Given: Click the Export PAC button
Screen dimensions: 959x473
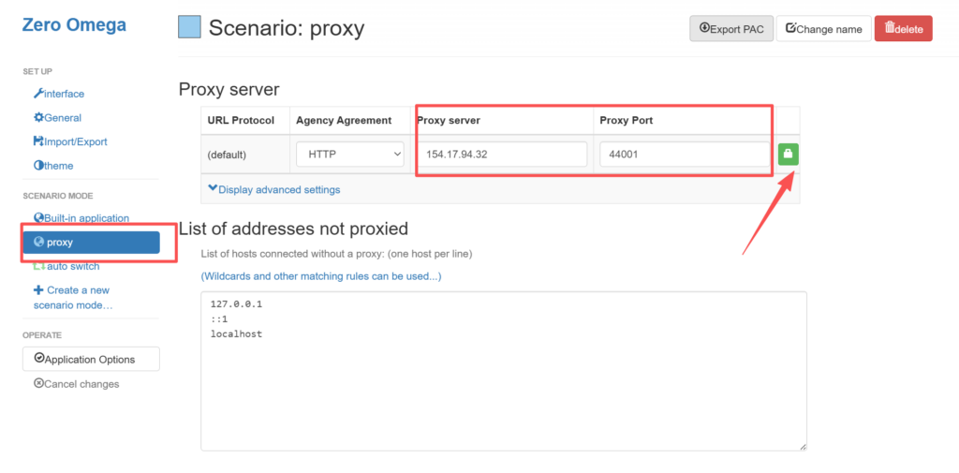Looking at the screenshot, I should pyautogui.click(x=731, y=29).
